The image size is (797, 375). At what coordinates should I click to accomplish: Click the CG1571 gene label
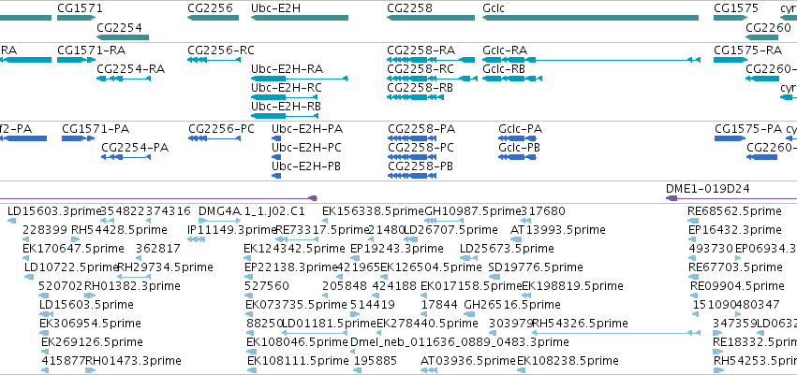[80, 8]
